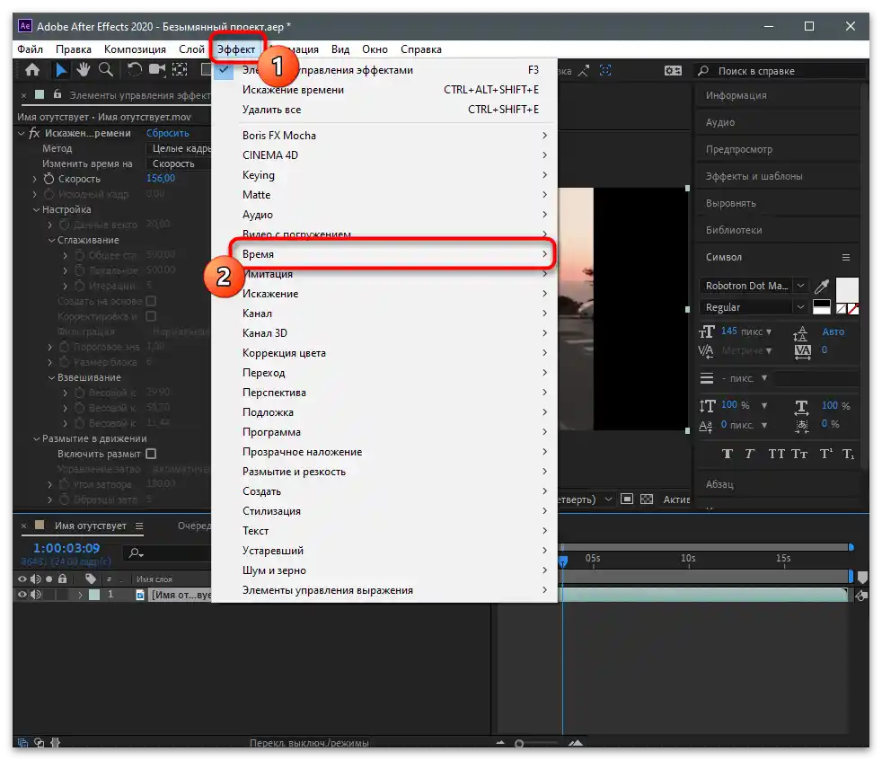Viewport: 882px width, 760px height.
Task: Select the Hand tool
Action: (84, 70)
